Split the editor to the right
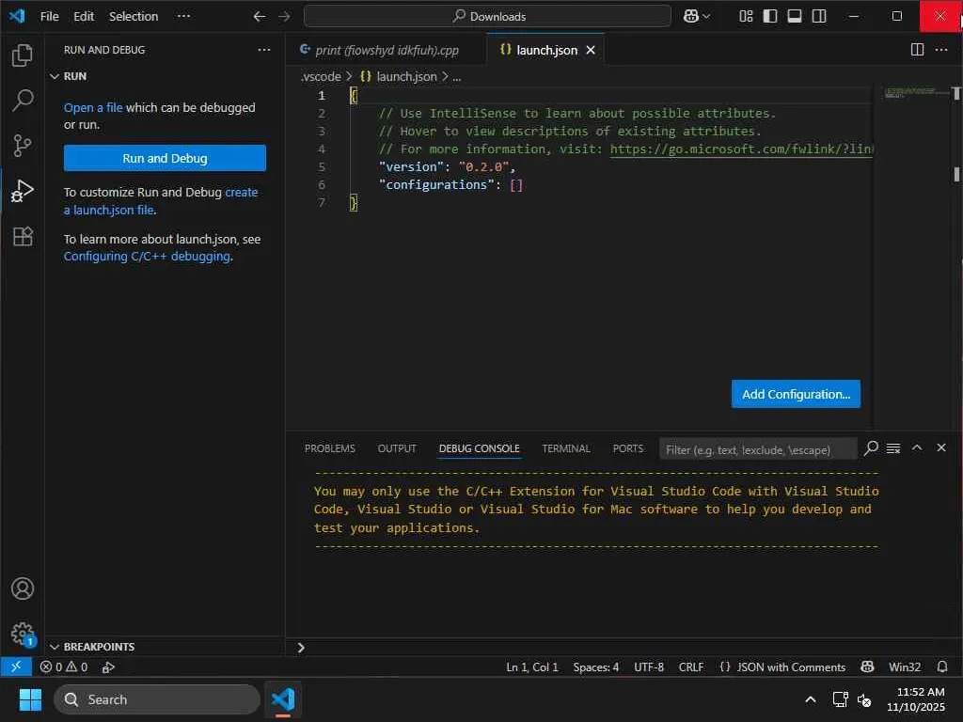This screenshot has height=722, width=963. [x=917, y=50]
